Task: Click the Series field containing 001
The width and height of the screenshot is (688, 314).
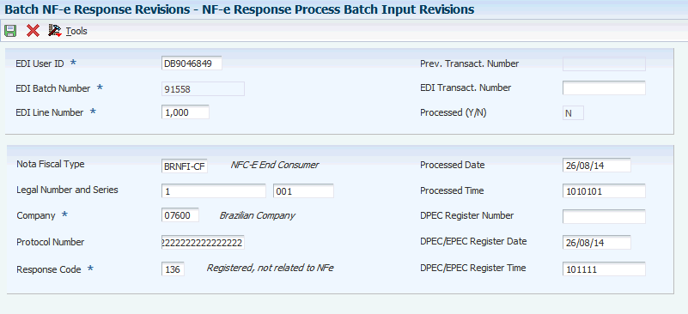Action: click(x=303, y=191)
